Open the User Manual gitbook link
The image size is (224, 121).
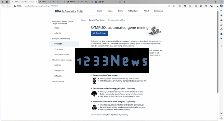115,114
